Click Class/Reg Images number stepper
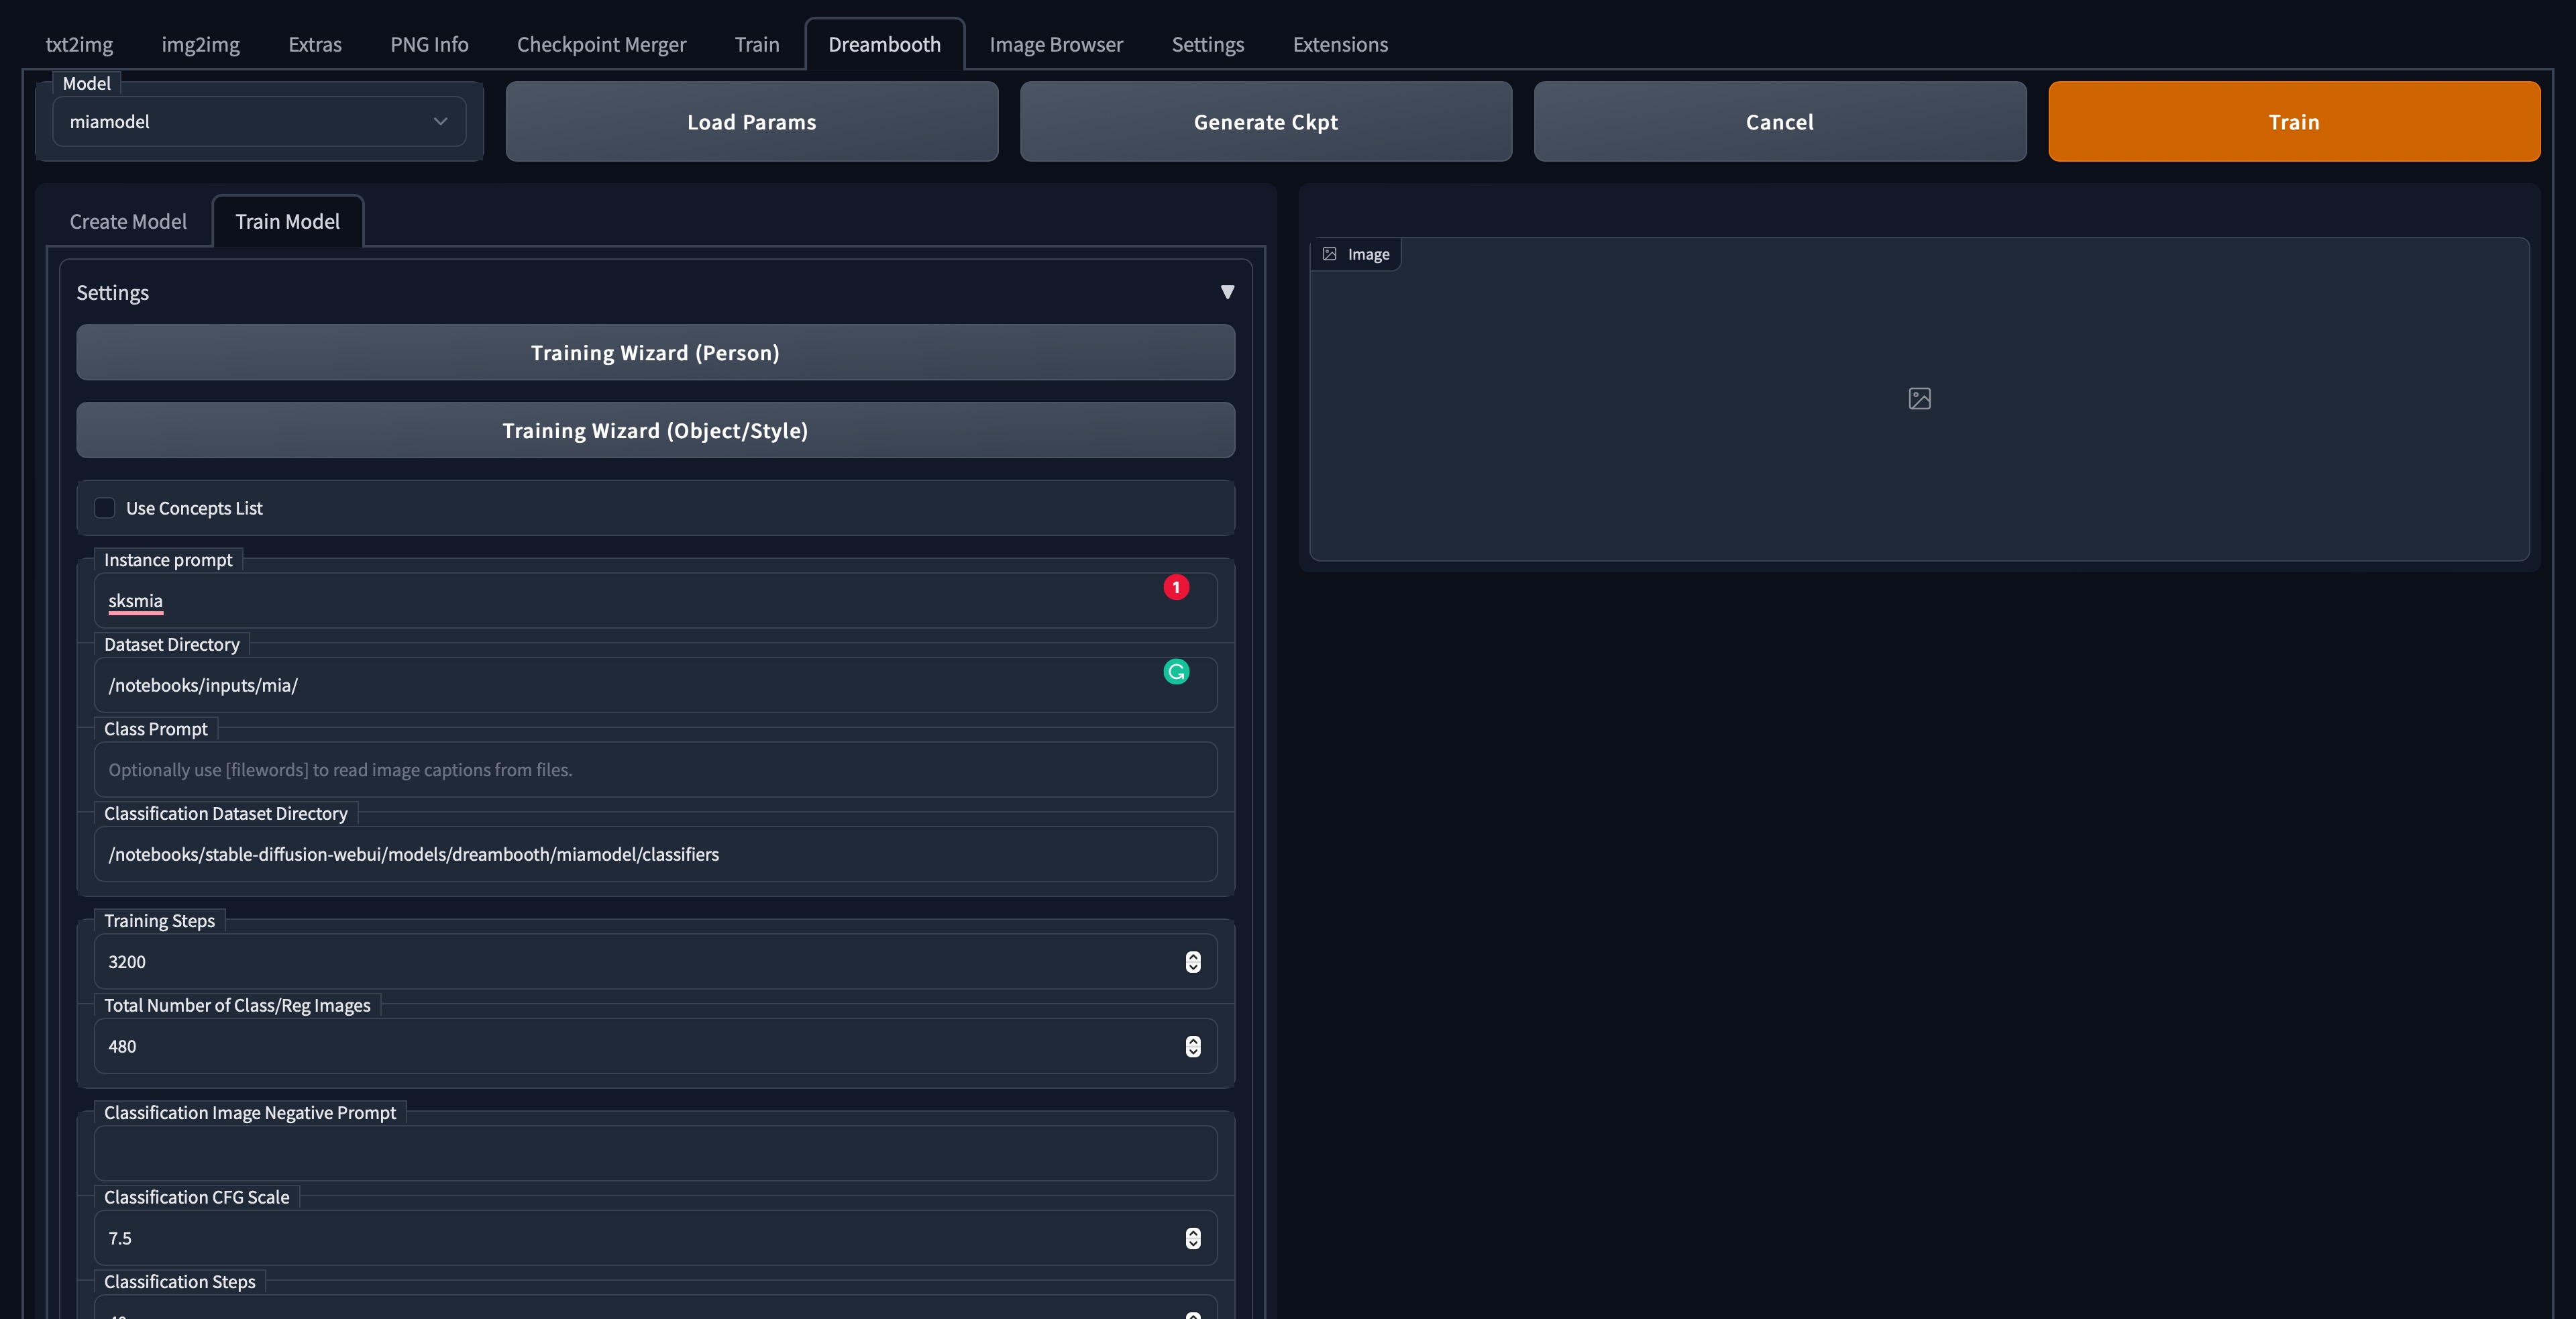The image size is (2576, 1319). (1193, 1046)
